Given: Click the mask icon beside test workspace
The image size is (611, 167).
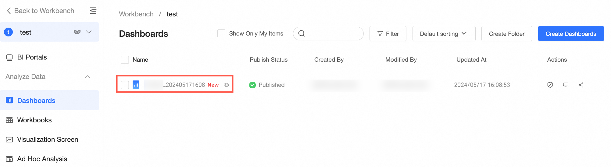Looking at the screenshot, I should [x=77, y=32].
